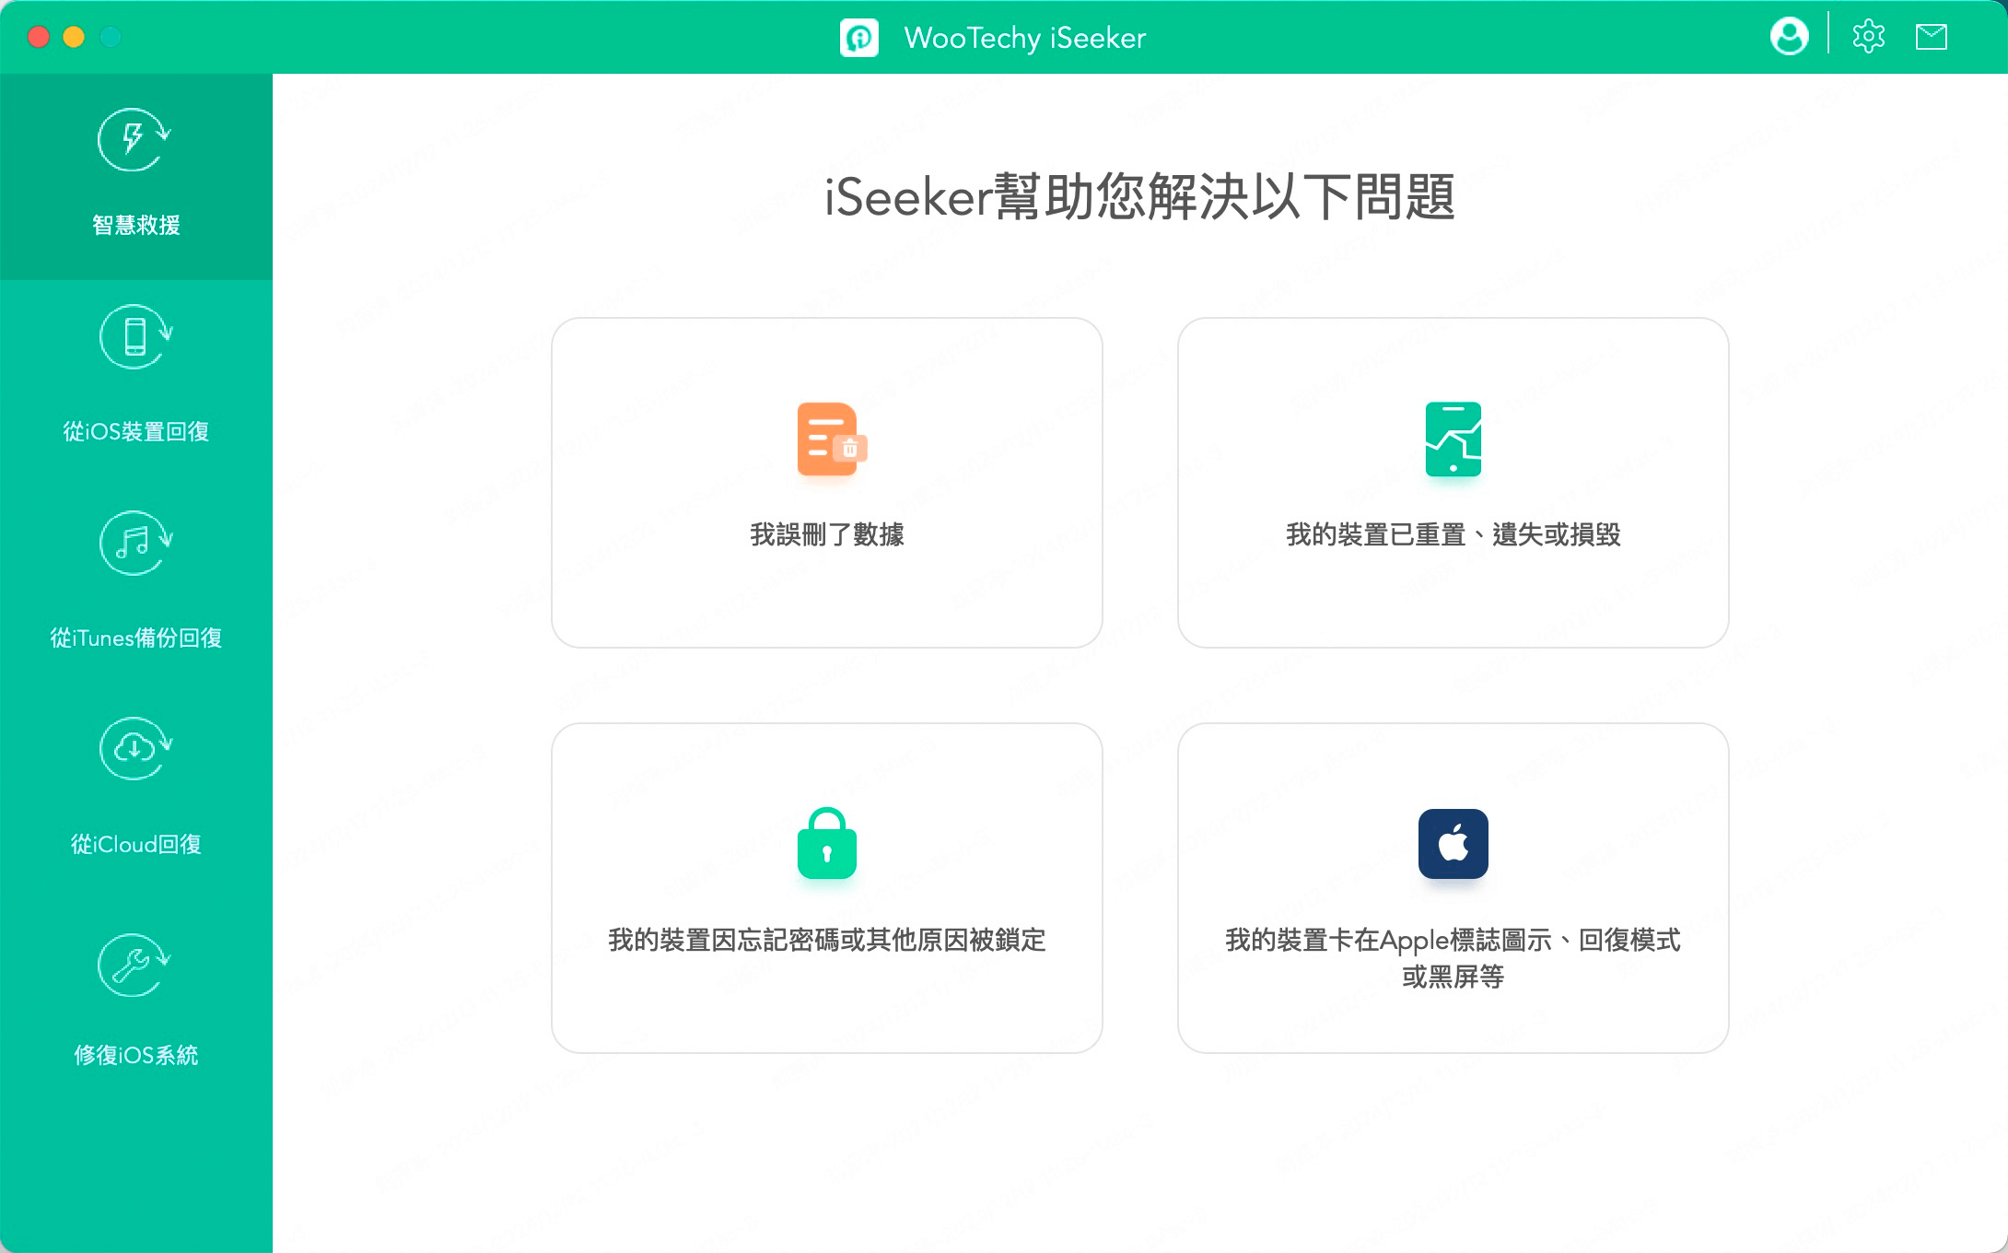Close the window with red button
2008x1253 pixels.
click(39, 37)
